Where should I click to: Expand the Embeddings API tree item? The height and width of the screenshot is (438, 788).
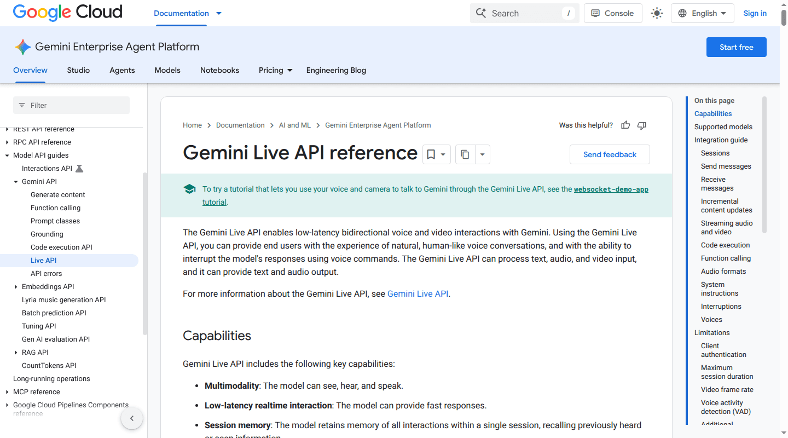(x=16, y=287)
